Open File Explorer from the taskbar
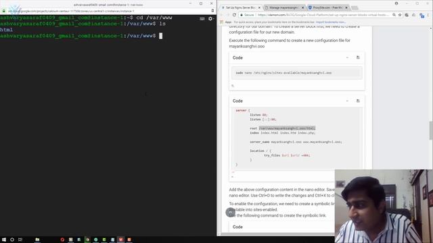Screen dimensions: 433x243 pos(37,240)
